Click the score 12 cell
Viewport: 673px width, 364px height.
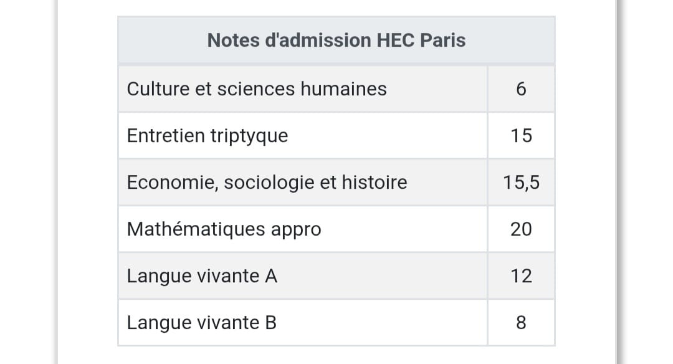point(521,276)
